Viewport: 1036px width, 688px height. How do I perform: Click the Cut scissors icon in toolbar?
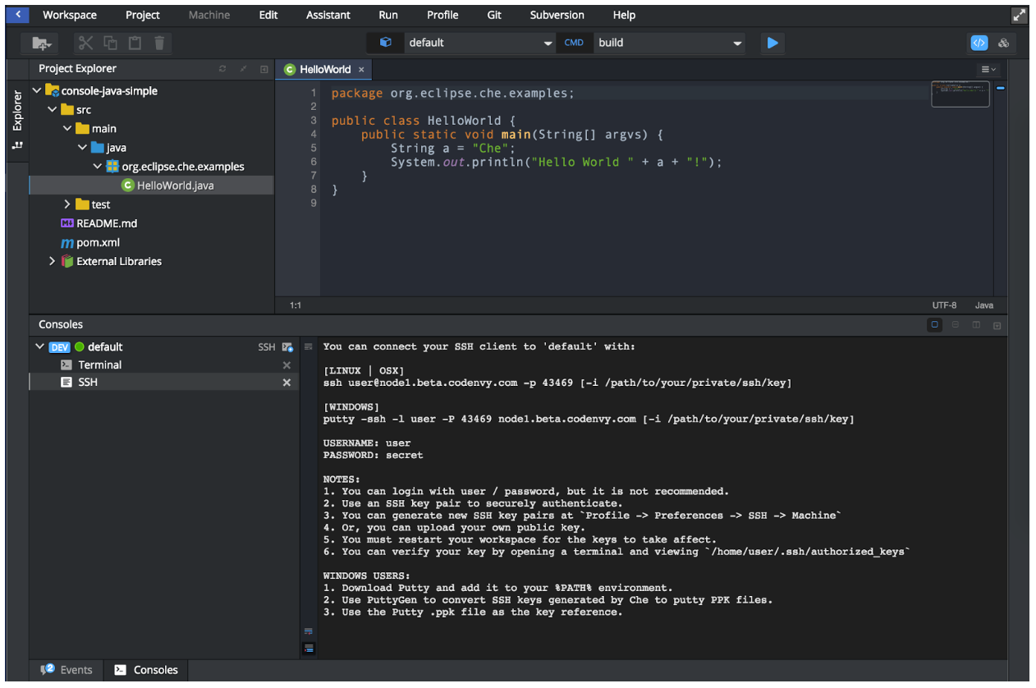click(x=86, y=44)
